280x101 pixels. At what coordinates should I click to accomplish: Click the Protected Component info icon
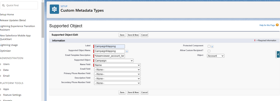pyautogui.click(x=212, y=47)
